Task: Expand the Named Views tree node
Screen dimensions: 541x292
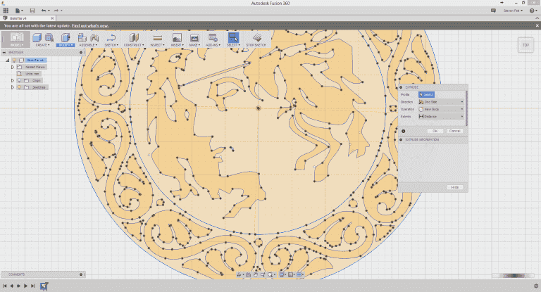Action: pos(13,67)
